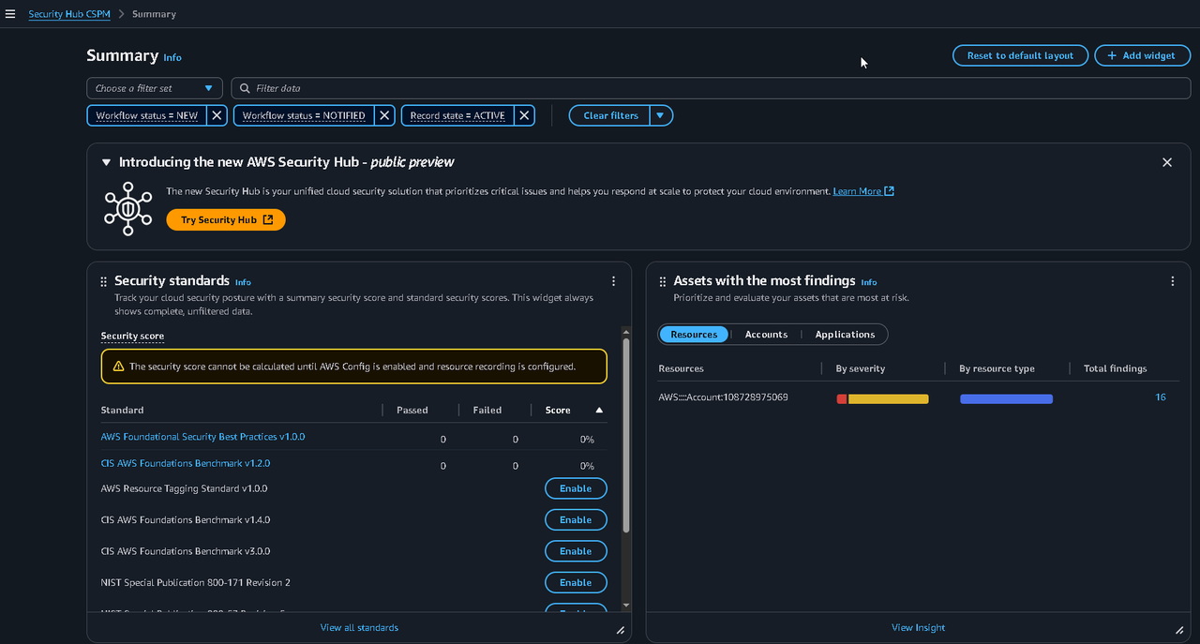Open the hamburger navigation menu
Screen dimensions: 1200x644
[x=10, y=14]
